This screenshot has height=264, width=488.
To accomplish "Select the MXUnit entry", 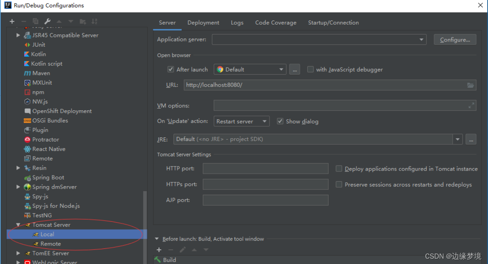I will click(x=42, y=83).
